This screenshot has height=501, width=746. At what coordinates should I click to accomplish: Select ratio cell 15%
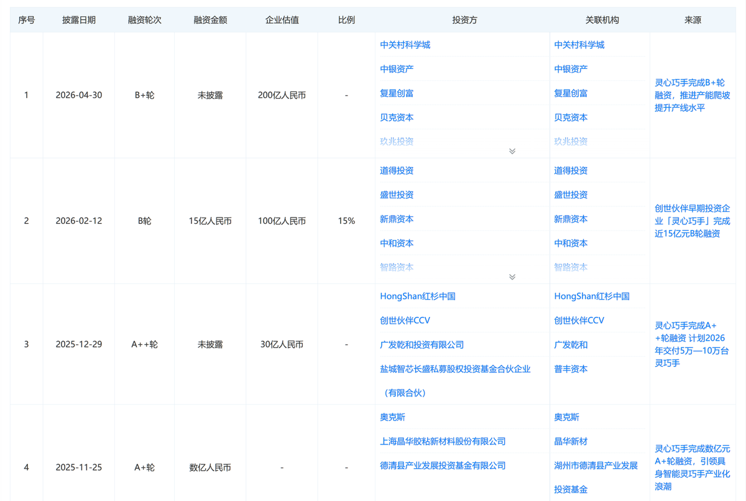346,221
